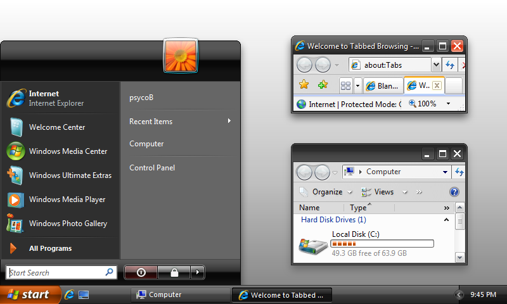This screenshot has height=304, width=507.
Task: Open the Organize menu
Action: point(326,192)
